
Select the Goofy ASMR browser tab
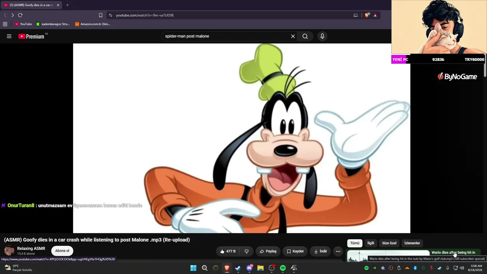pos(31,5)
